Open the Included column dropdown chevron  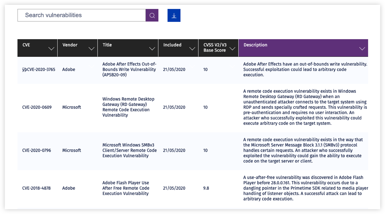[x=192, y=49]
